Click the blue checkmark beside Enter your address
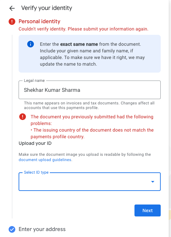This screenshot has height=237, width=171. [12, 229]
